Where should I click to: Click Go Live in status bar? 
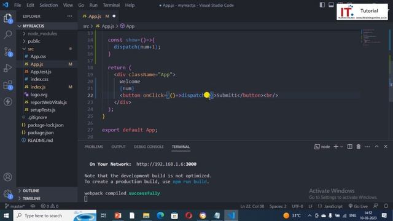pos(358,206)
